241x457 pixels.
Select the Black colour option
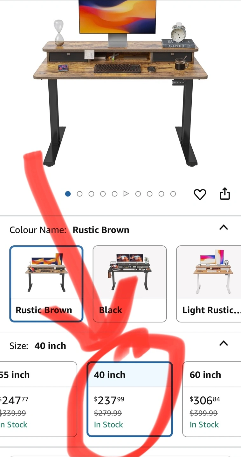130,284
